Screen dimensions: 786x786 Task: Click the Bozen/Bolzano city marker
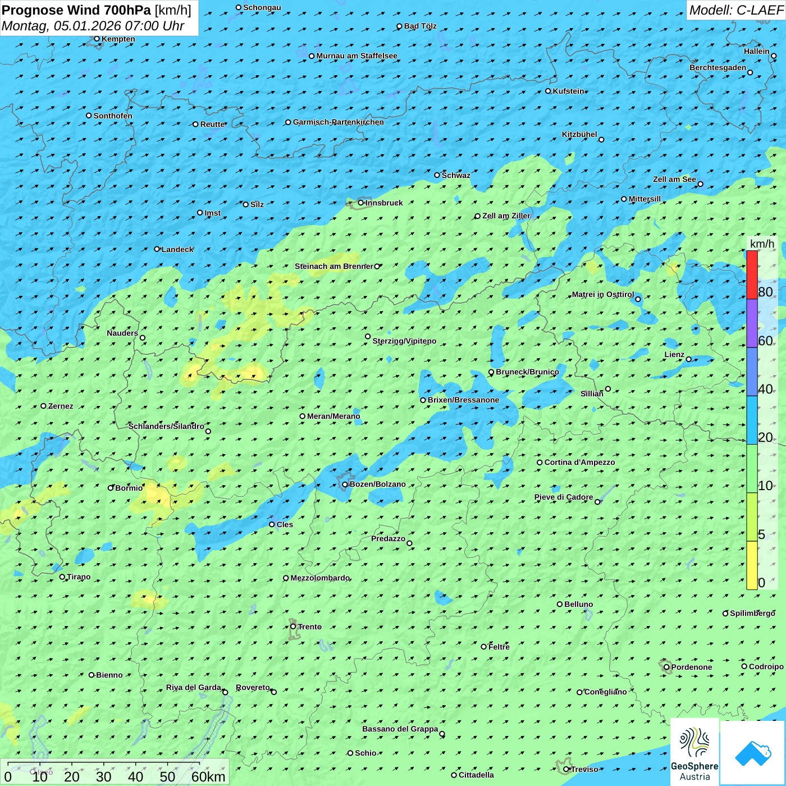[x=345, y=485]
